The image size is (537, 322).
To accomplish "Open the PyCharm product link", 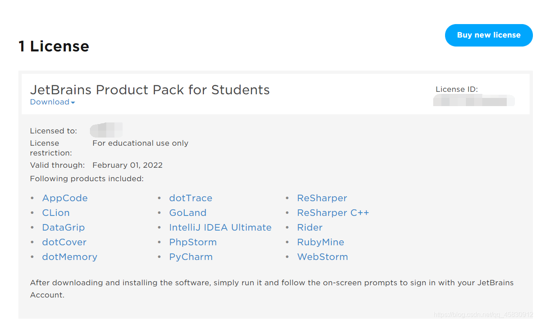I will point(191,257).
